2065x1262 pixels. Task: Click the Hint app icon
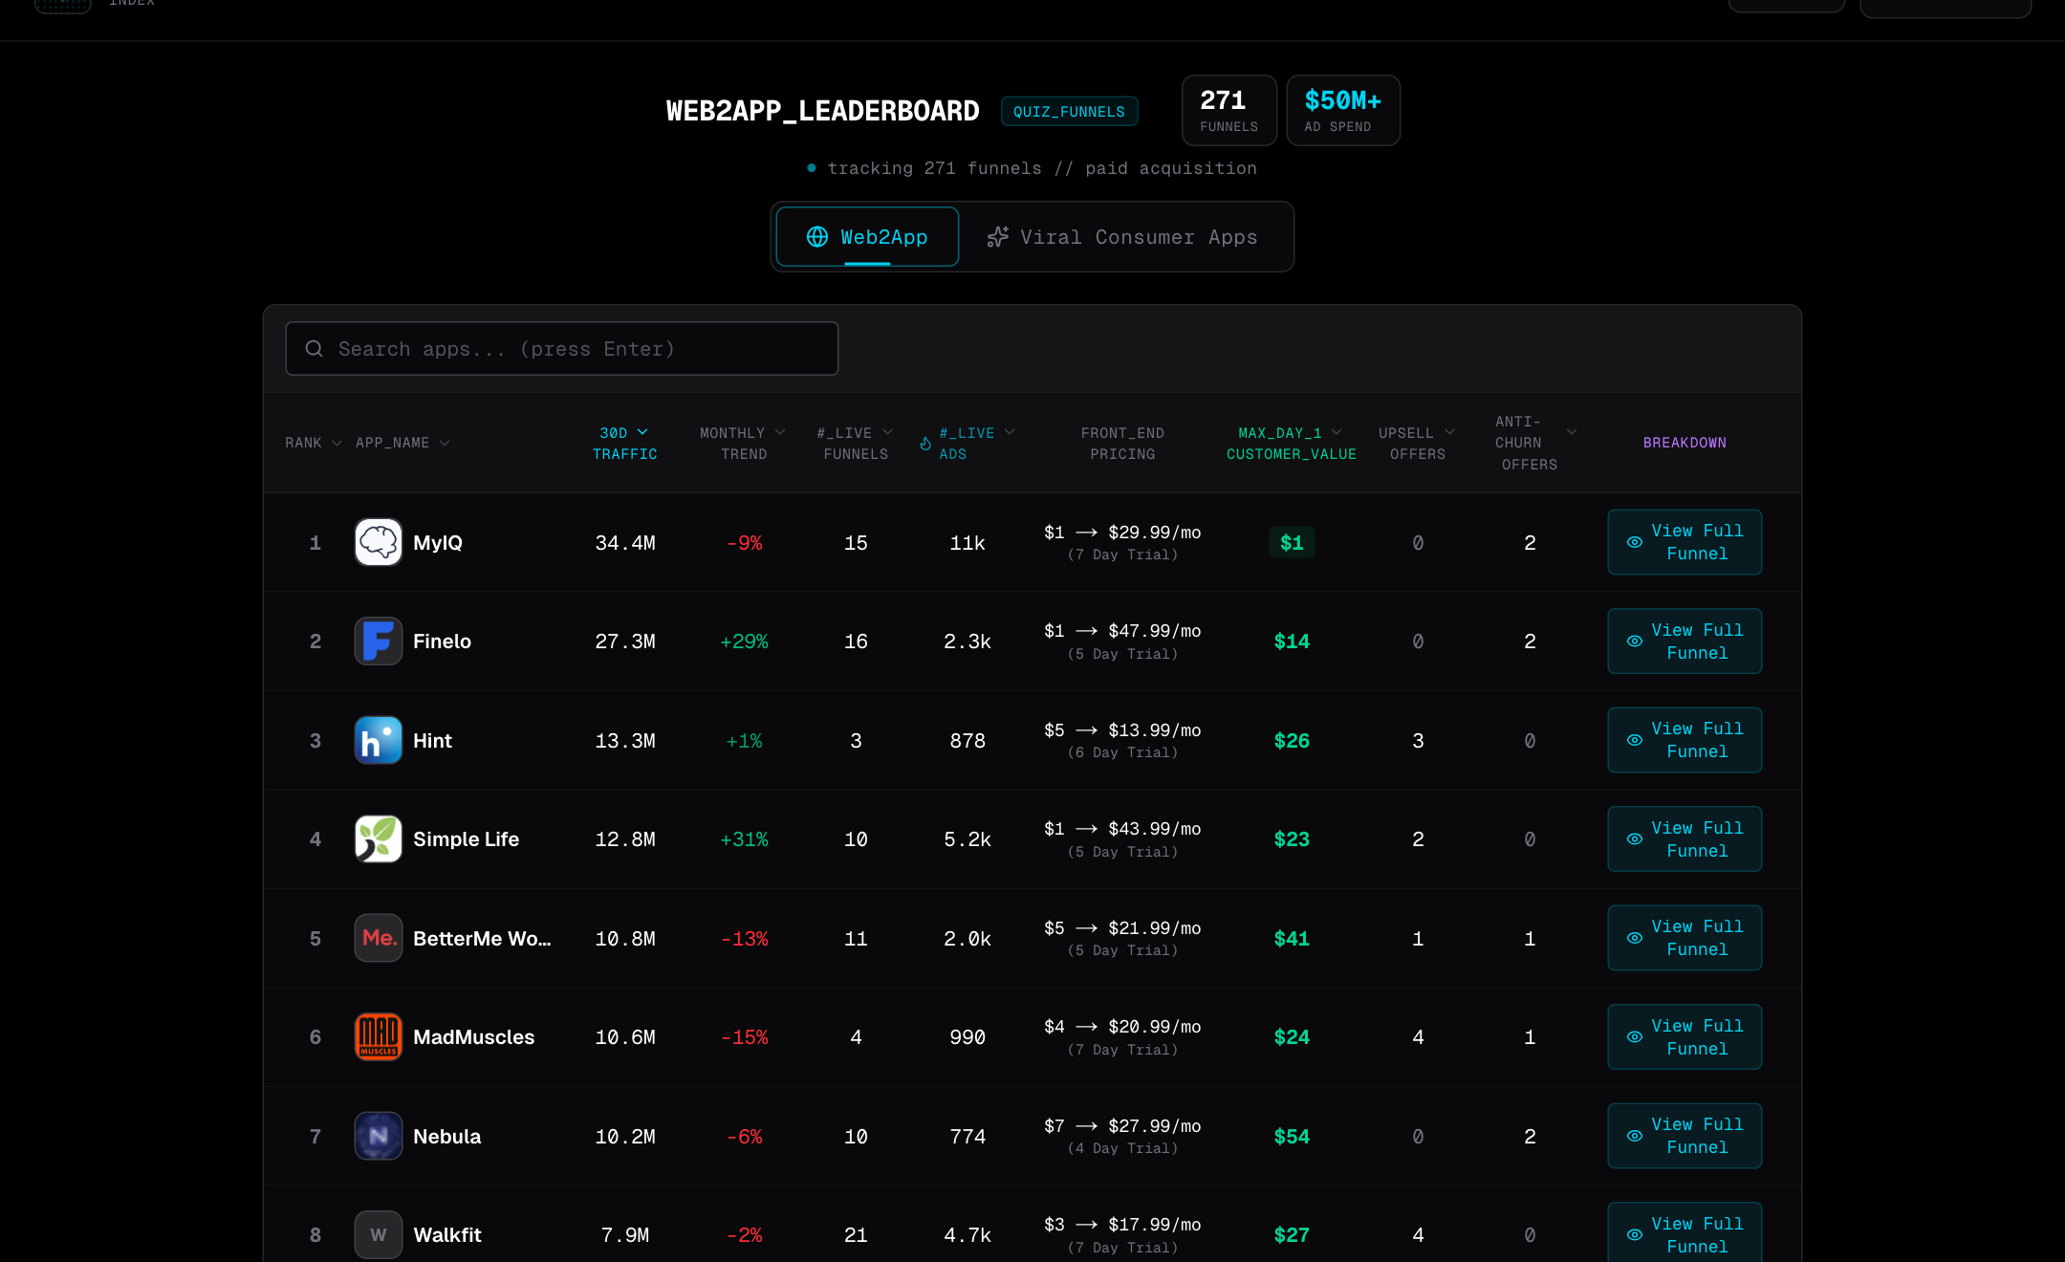[378, 740]
